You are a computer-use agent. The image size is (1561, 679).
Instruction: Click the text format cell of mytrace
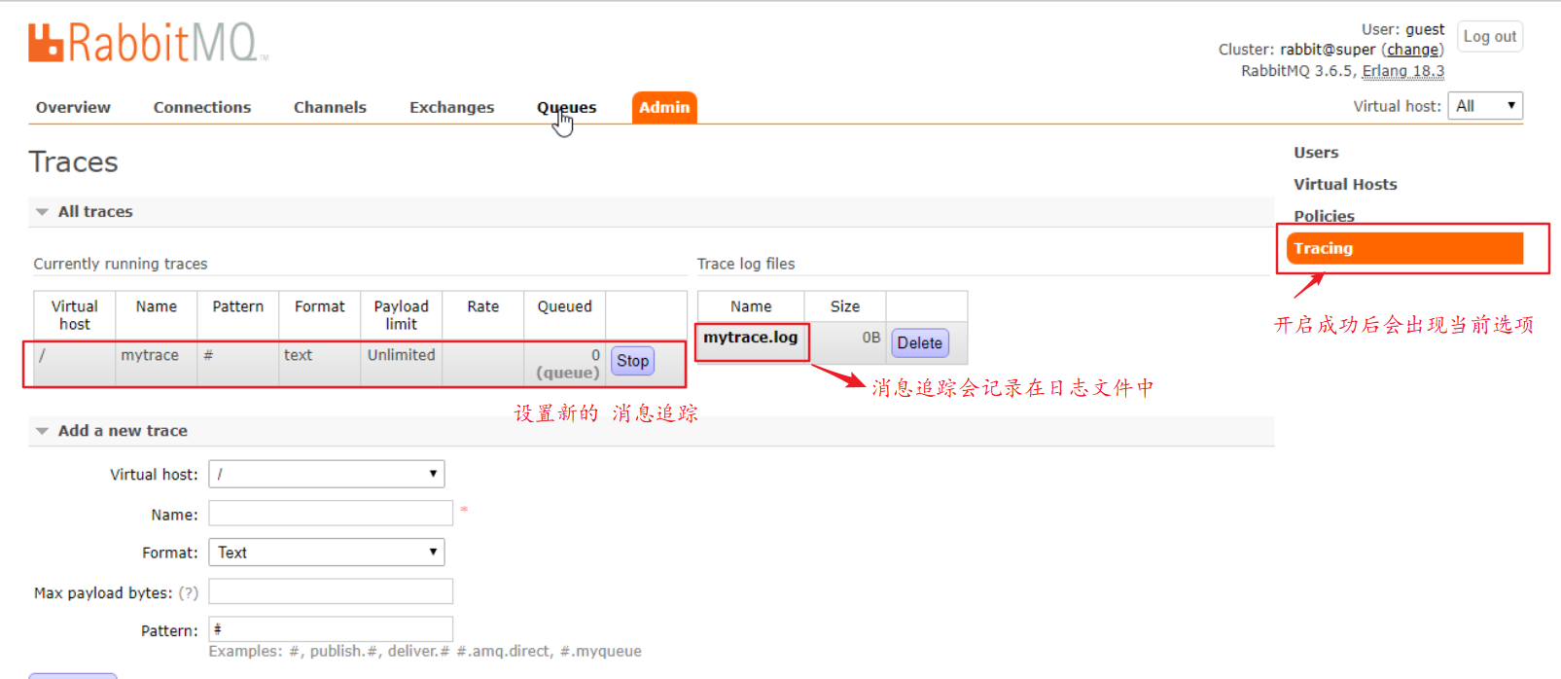pos(319,364)
